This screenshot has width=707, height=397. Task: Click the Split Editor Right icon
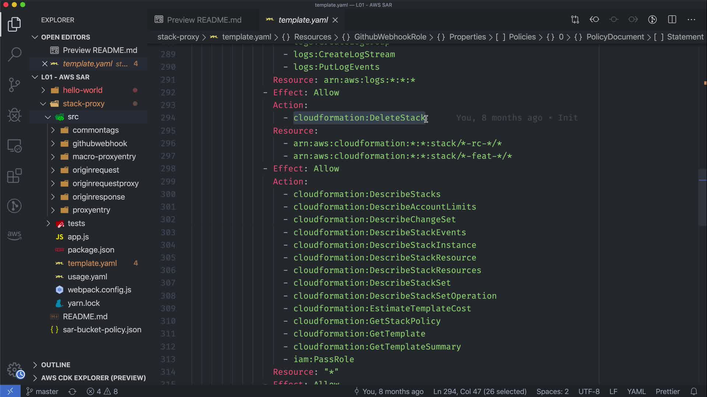click(x=672, y=19)
